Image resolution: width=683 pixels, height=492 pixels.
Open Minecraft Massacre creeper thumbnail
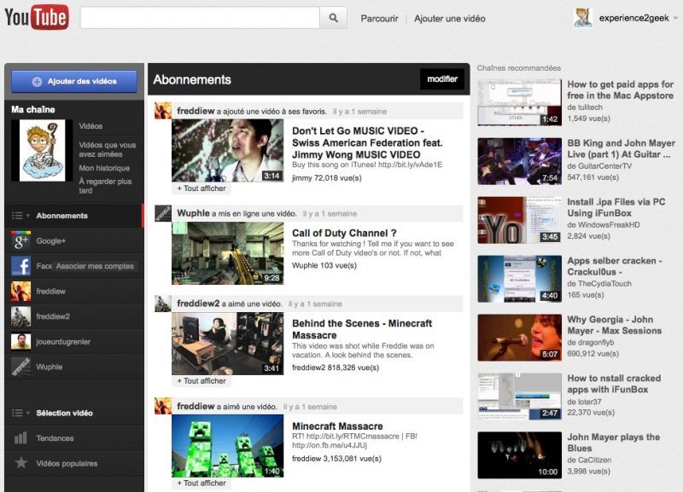tap(227, 446)
